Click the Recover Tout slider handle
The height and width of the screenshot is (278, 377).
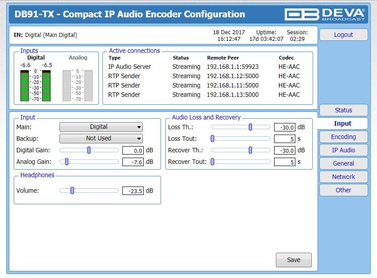[x=212, y=162]
